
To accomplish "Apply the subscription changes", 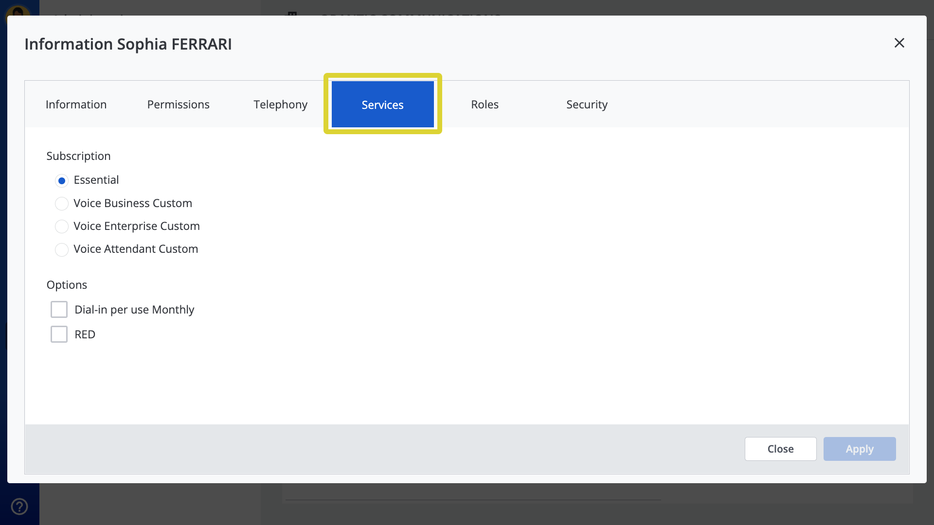I will [x=859, y=449].
